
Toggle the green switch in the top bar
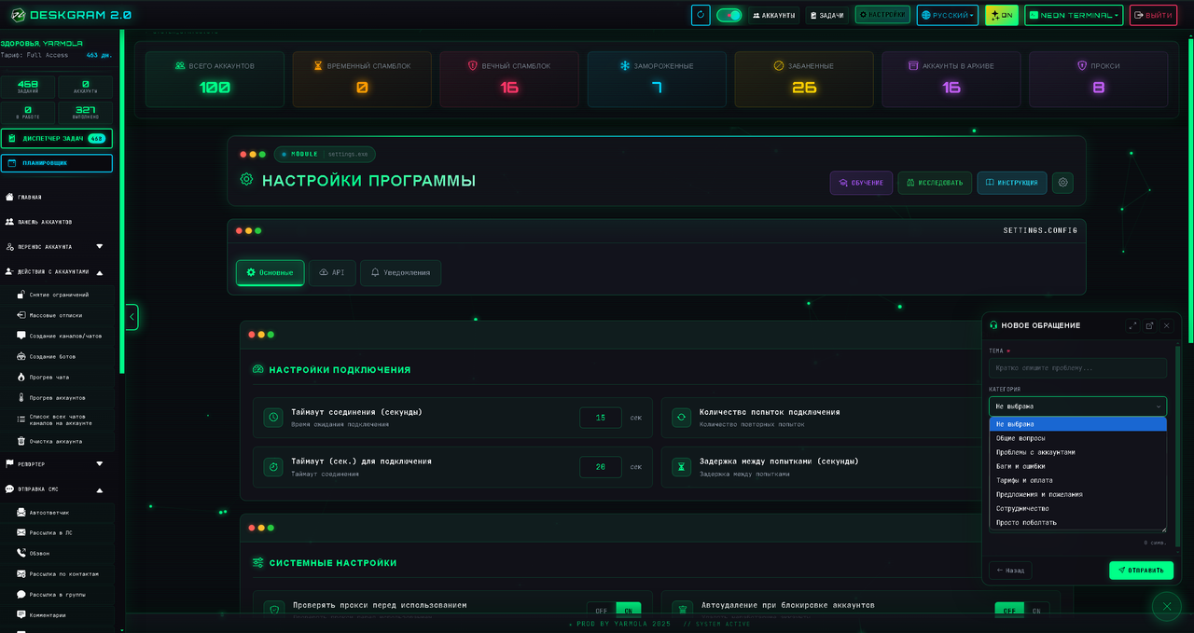(x=729, y=15)
